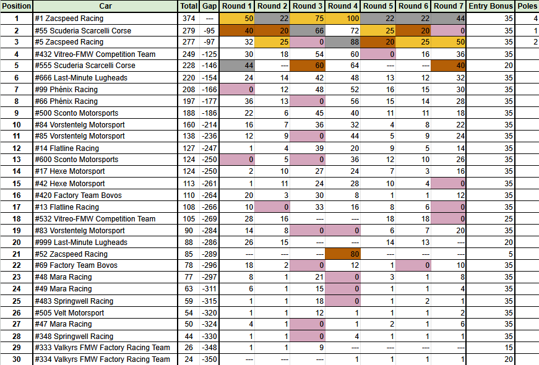This screenshot has height=365, width=539.
Task: Select the #505 Velt Motorsport cell
Action: (105, 312)
